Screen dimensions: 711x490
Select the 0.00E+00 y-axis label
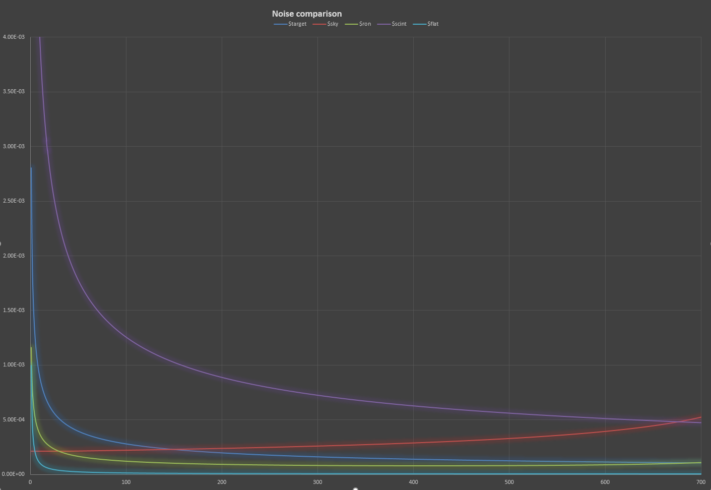tap(14, 474)
